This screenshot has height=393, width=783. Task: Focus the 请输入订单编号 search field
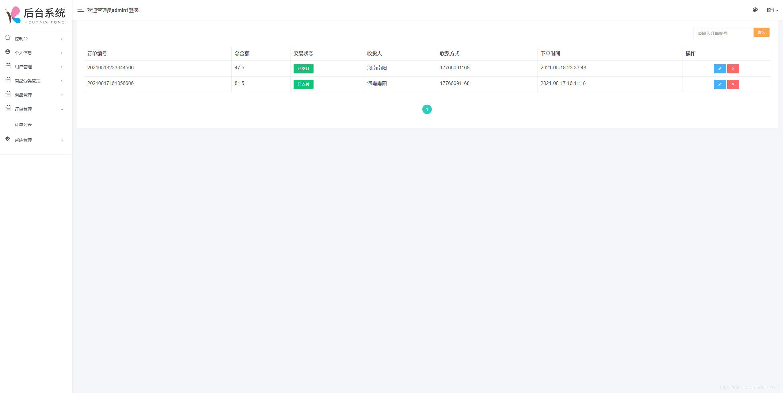click(x=723, y=33)
